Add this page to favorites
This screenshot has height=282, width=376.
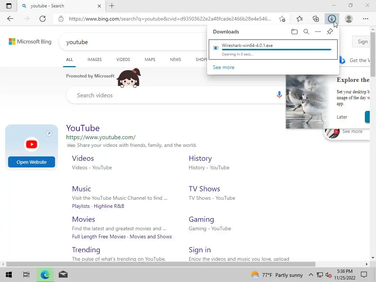click(x=282, y=19)
